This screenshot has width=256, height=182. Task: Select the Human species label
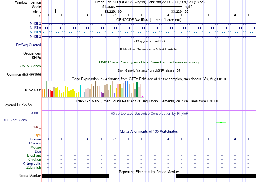click(x=35, y=139)
